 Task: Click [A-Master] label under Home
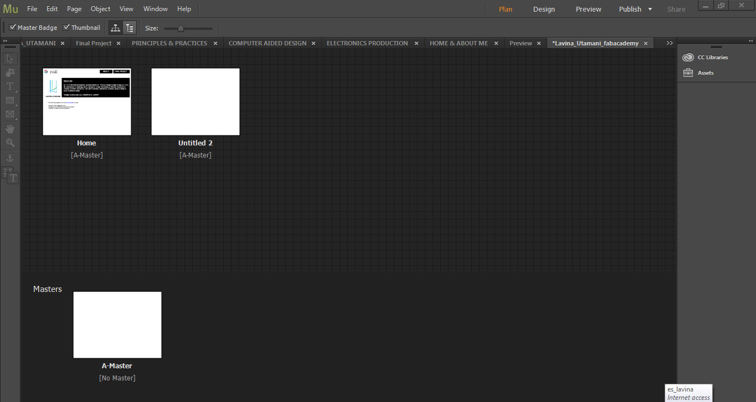pos(87,155)
